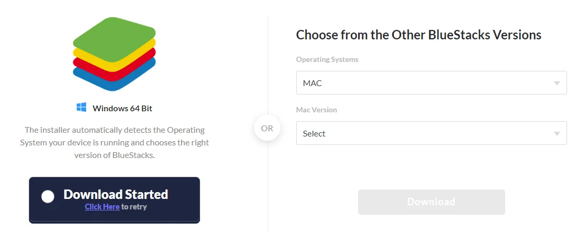Viewport: 576px width, 232px height.
Task: Click the installer auto-detect description paragraph
Action: point(114,142)
